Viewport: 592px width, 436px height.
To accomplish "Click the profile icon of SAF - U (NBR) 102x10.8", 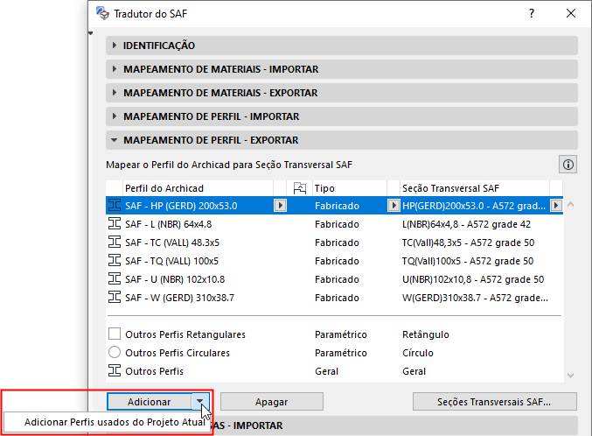I will tap(115, 279).
